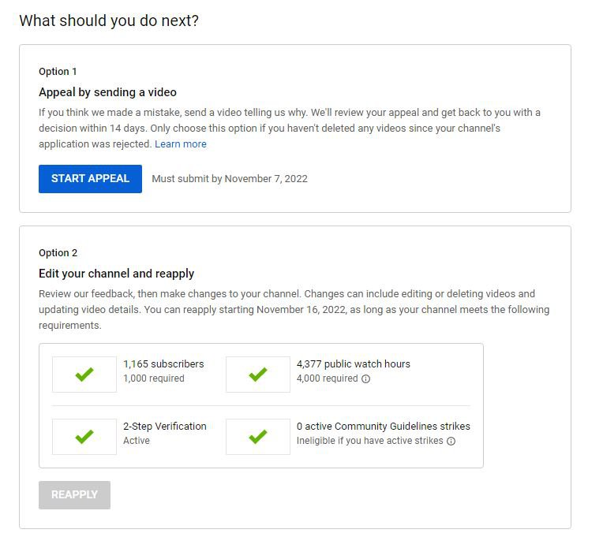Click the START APPEAL button
This screenshot has width=603, height=548.
click(x=90, y=178)
